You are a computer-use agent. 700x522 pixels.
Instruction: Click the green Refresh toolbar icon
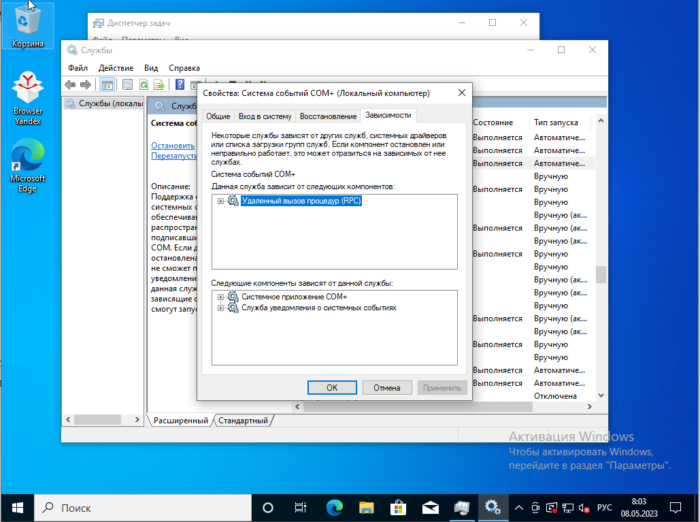click(x=144, y=84)
